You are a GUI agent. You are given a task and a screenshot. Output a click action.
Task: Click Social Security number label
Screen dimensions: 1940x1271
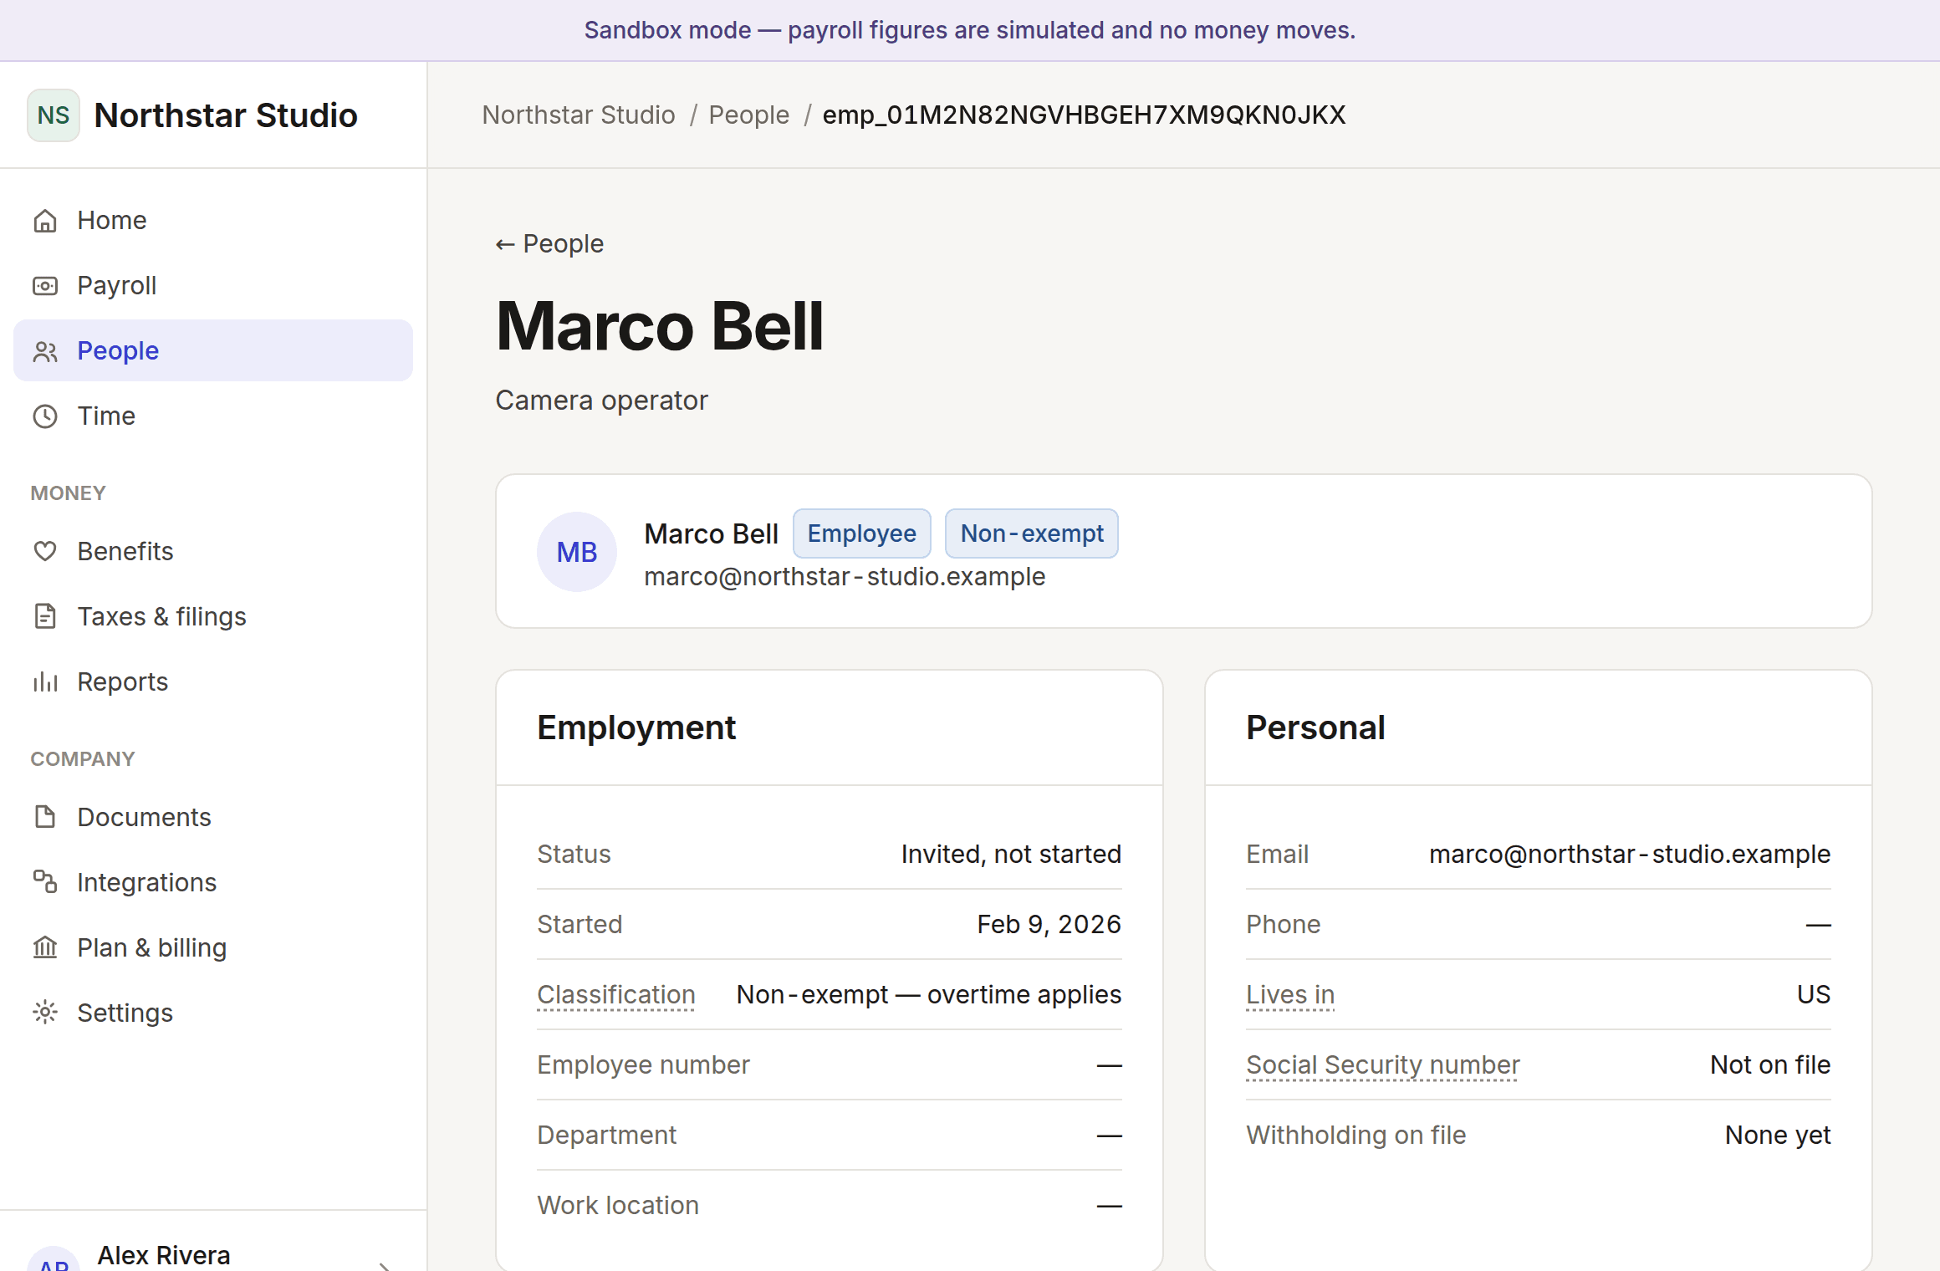pyautogui.click(x=1383, y=1065)
